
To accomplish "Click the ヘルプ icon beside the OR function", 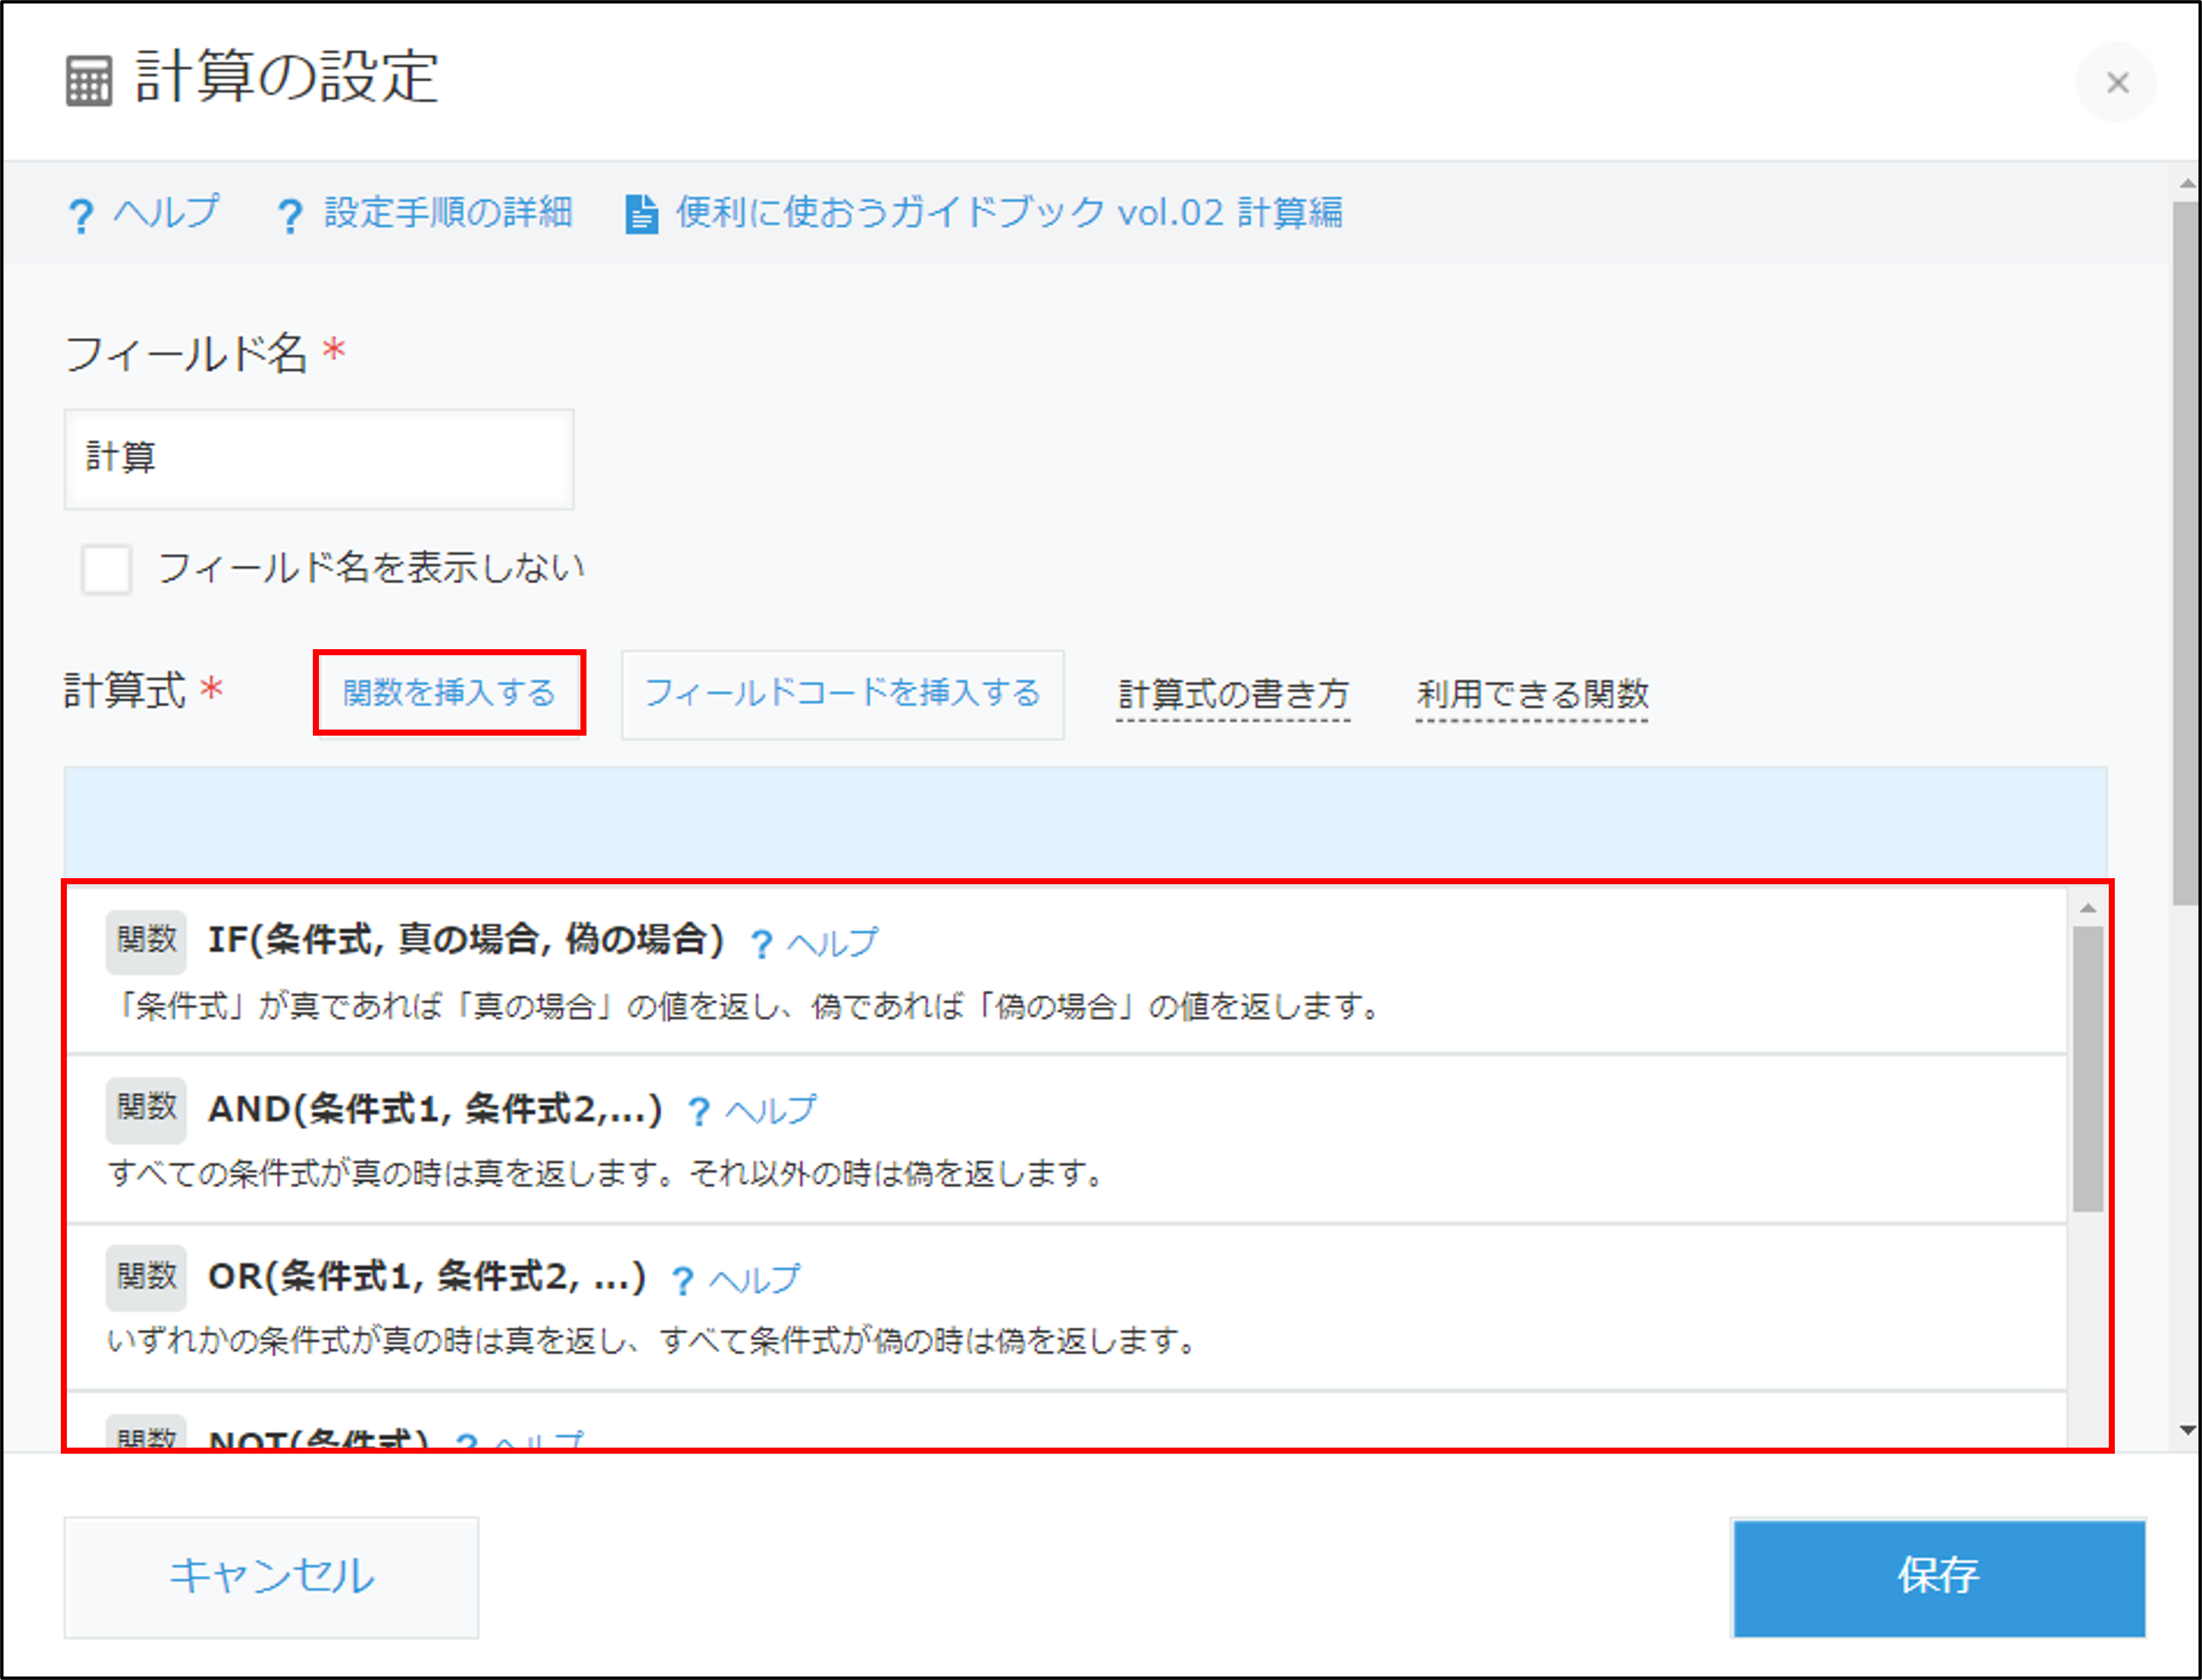I will point(683,1279).
